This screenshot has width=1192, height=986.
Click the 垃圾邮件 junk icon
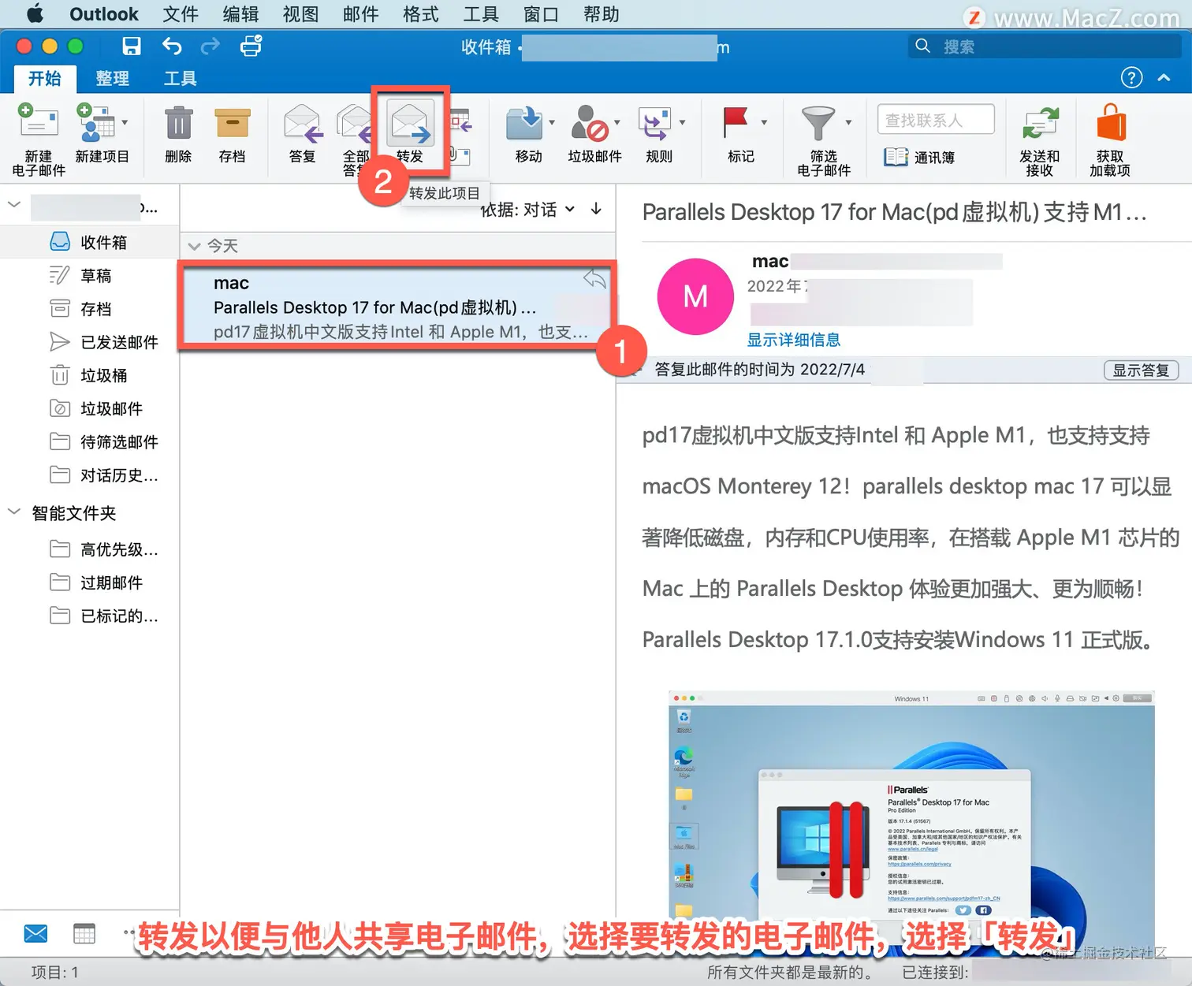click(590, 124)
